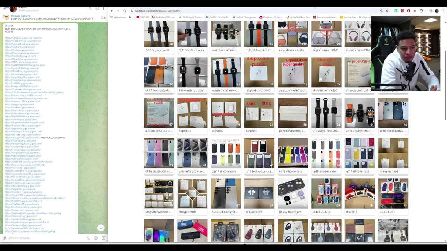Open the airpods 3 album

click(192, 113)
